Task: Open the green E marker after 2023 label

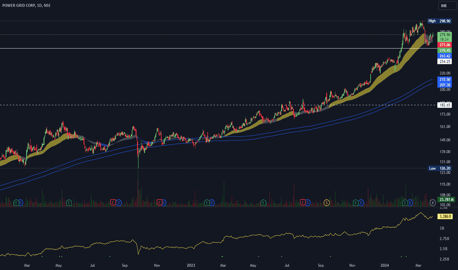Action: [x=207, y=203]
